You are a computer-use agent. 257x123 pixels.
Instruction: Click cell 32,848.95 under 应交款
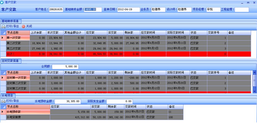[x=96, y=43]
